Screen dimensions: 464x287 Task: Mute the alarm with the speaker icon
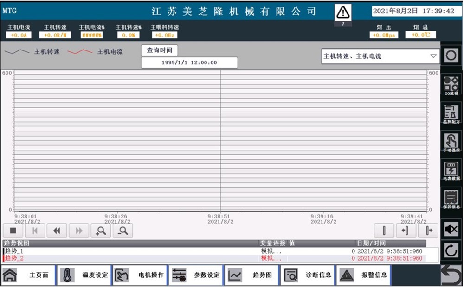(x=451, y=229)
